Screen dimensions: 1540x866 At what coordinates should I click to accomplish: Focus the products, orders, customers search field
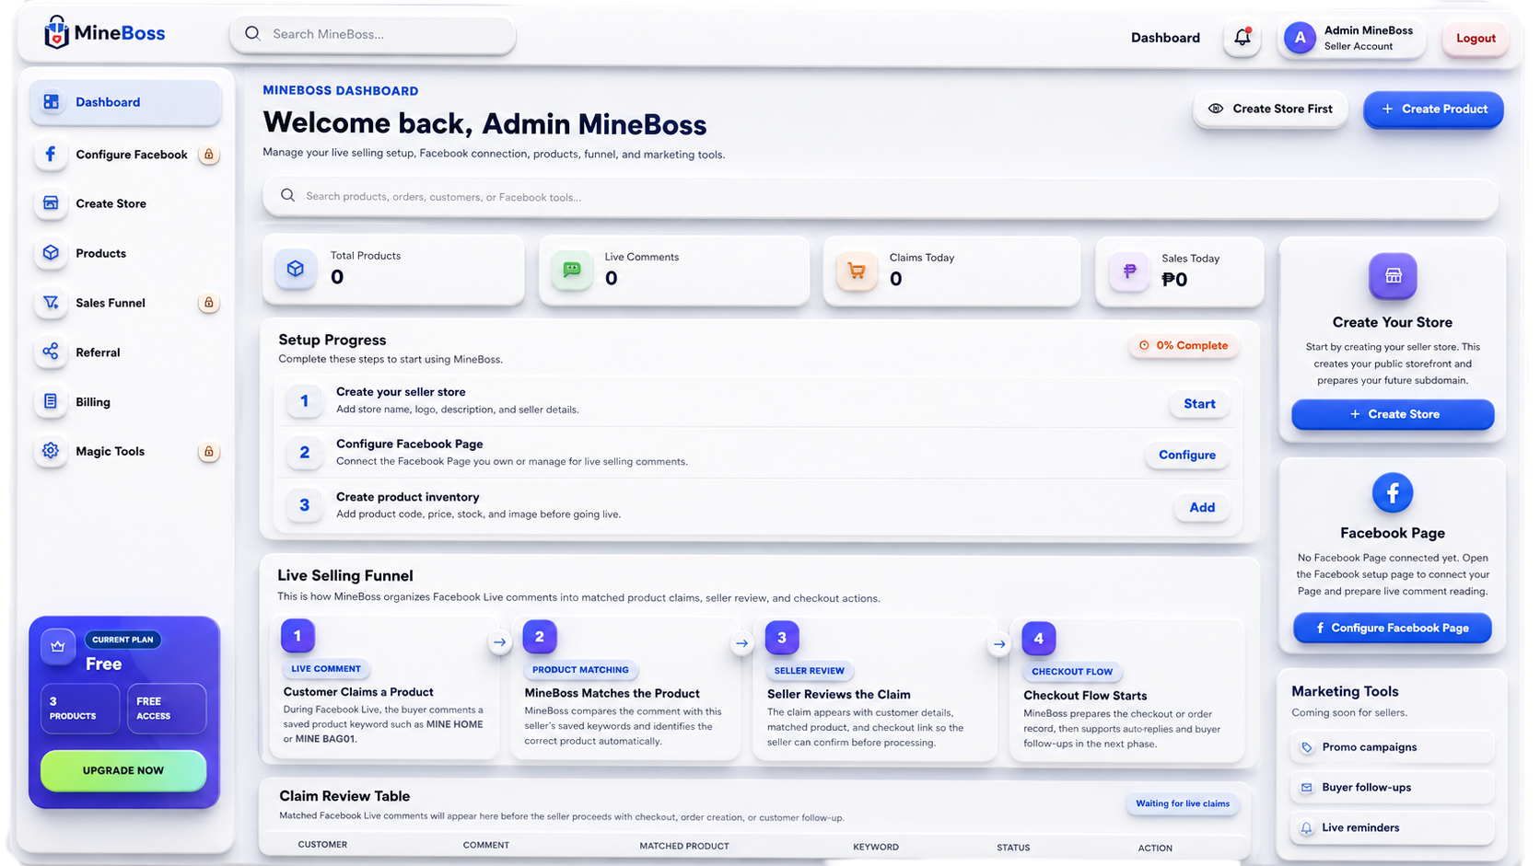tap(881, 197)
